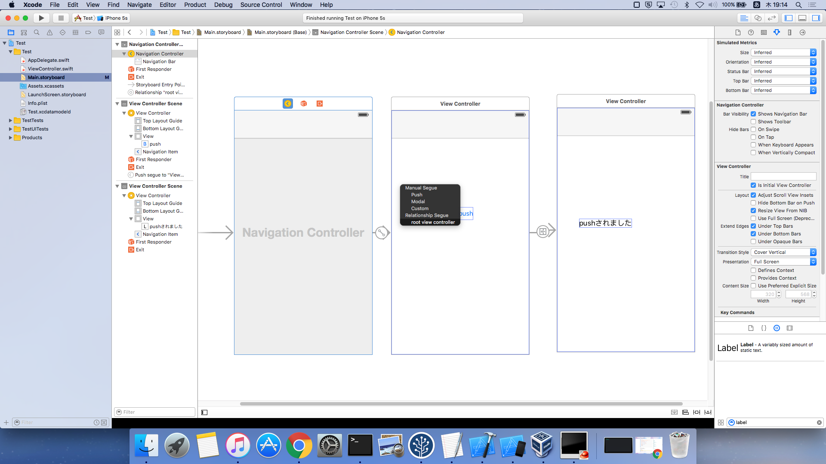
Task: Open Quick Help inspector
Action: pos(751,32)
